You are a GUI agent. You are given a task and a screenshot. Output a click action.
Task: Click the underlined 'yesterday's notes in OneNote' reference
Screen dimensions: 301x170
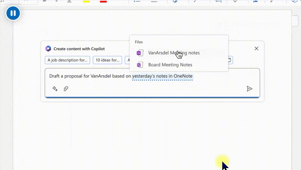(x=163, y=76)
